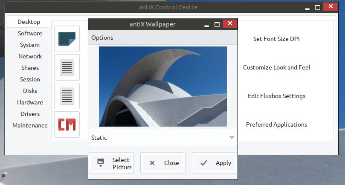Click the wallpaper preview image
Viewport: 345px width, 185px height.
tap(163, 87)
